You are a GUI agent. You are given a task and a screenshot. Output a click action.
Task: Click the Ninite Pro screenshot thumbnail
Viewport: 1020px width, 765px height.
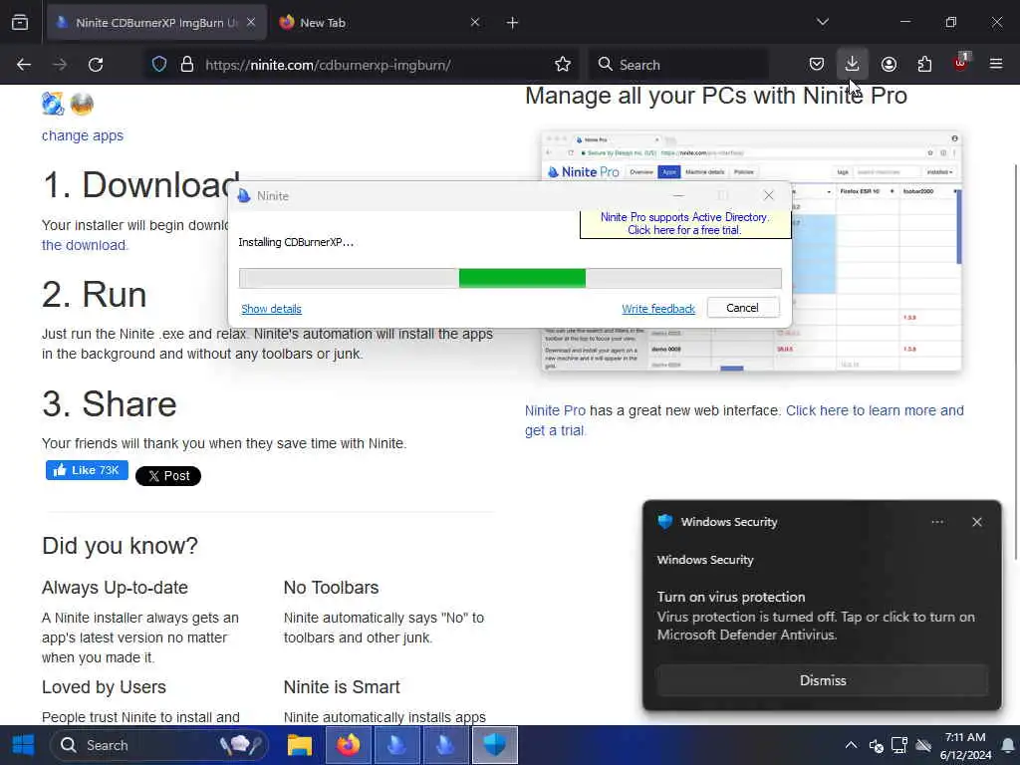pos(751,251)
